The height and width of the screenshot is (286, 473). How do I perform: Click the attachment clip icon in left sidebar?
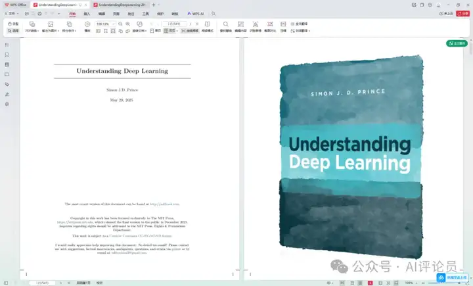[x=7, y=84]
